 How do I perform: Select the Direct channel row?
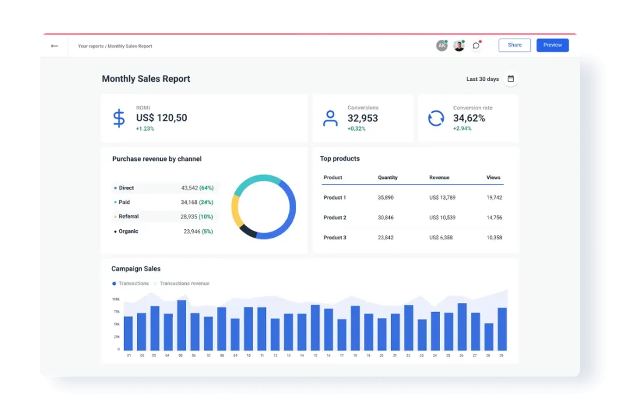click(x=163, y=188)
